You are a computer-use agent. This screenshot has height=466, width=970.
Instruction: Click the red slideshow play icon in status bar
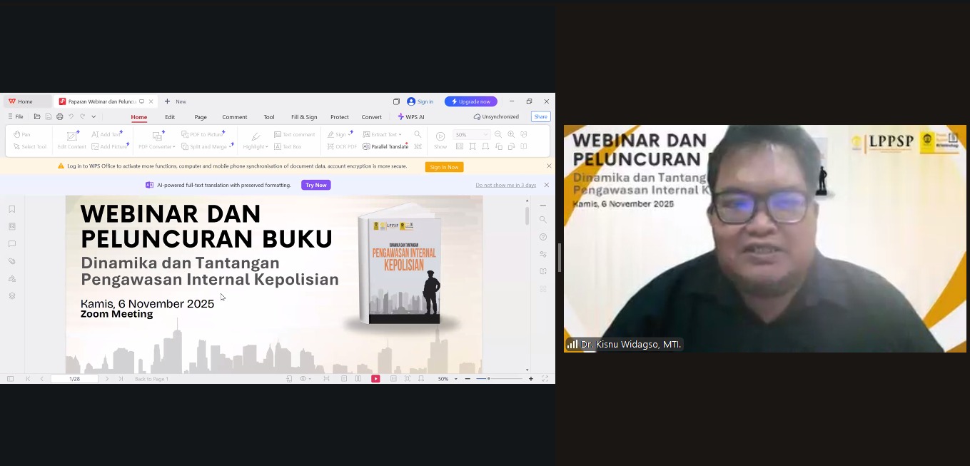coord(375,379)
